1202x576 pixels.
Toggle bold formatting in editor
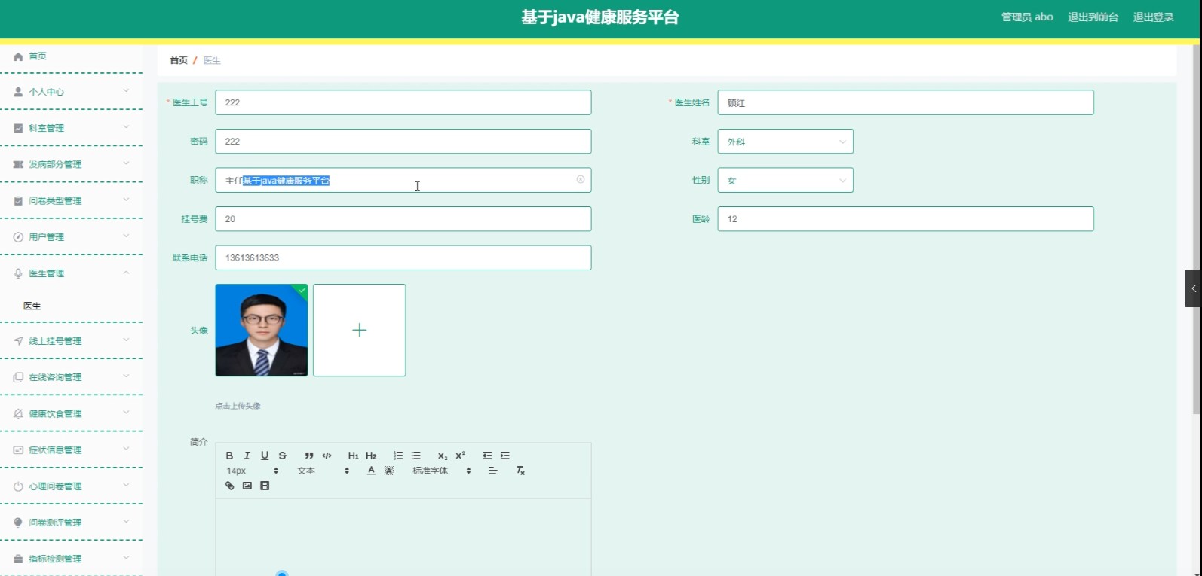[x=229, y=456]
